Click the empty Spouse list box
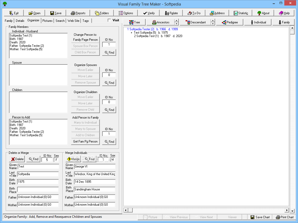Viewport: 298px width, 223px height. (38, 75)
